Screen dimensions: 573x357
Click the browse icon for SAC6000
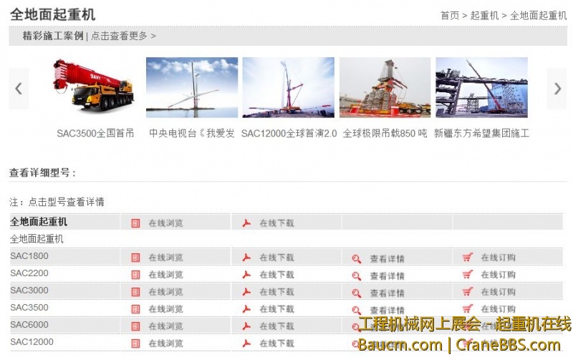pos(135,326)
